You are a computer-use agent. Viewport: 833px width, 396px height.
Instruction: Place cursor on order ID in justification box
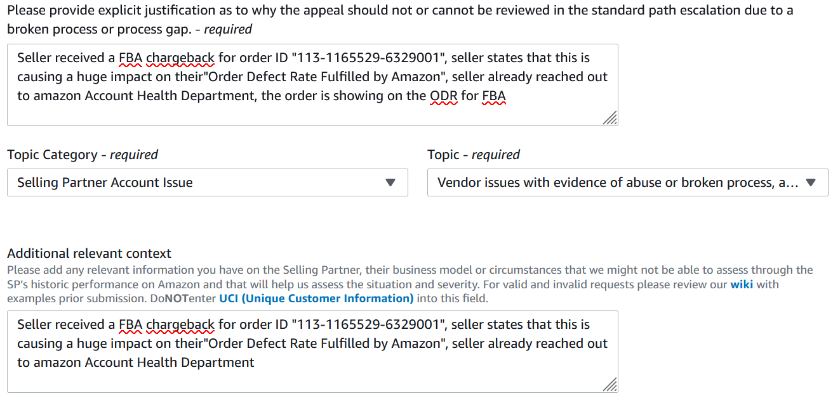tap(366, 58)
